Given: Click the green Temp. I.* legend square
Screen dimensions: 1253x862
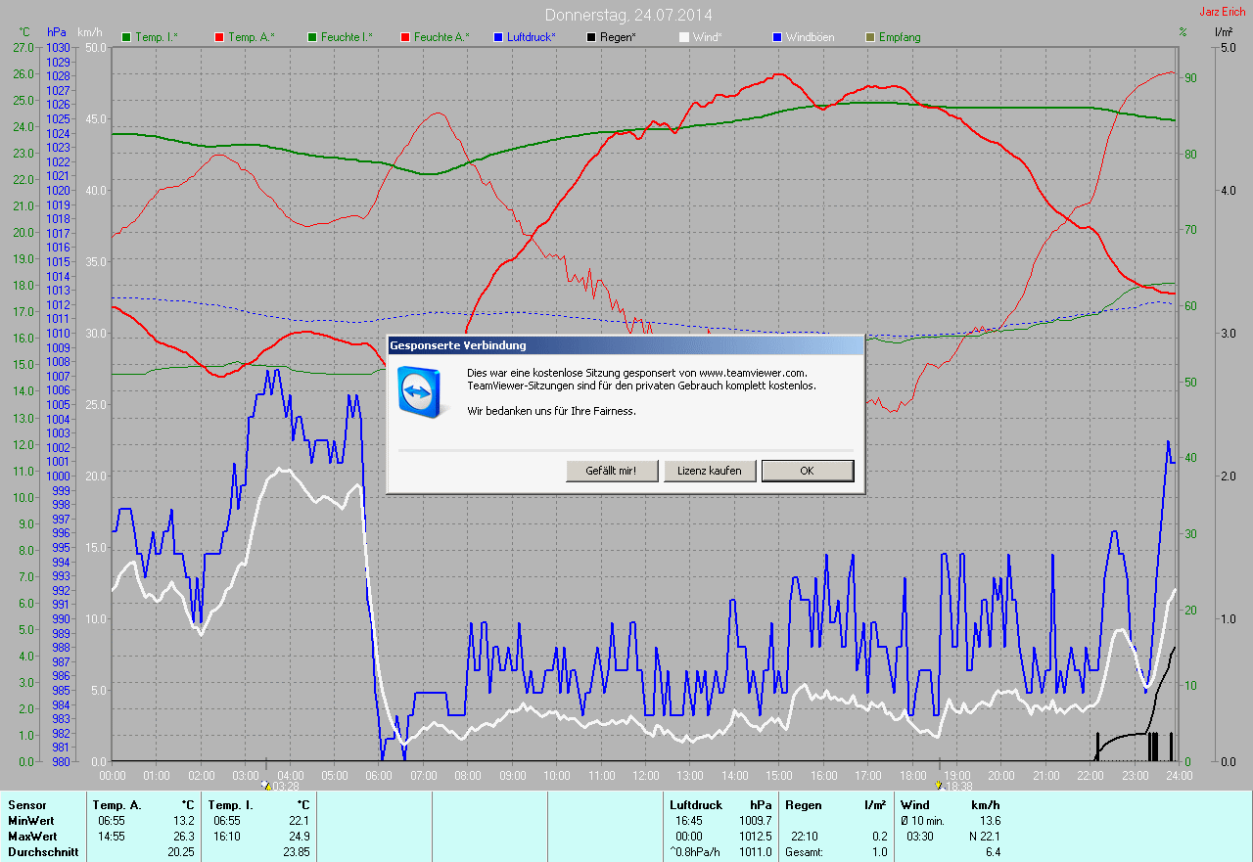Looking at the screenshot, I should coord(126,37).
